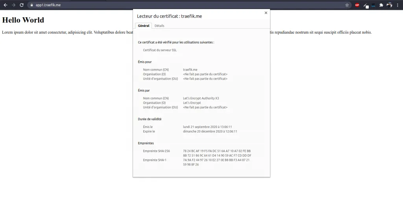Click the SHA-256 fingerprint value

pos(217,153)
